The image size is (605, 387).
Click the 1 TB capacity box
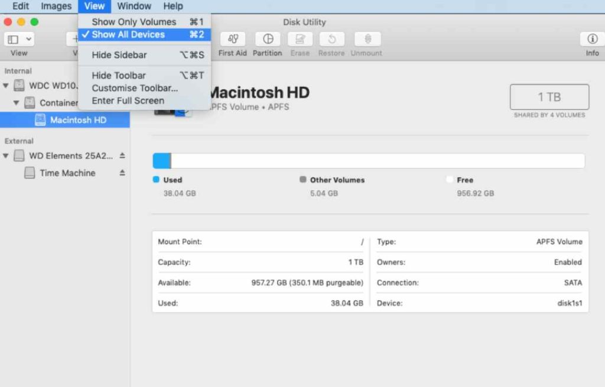point(549,97)
